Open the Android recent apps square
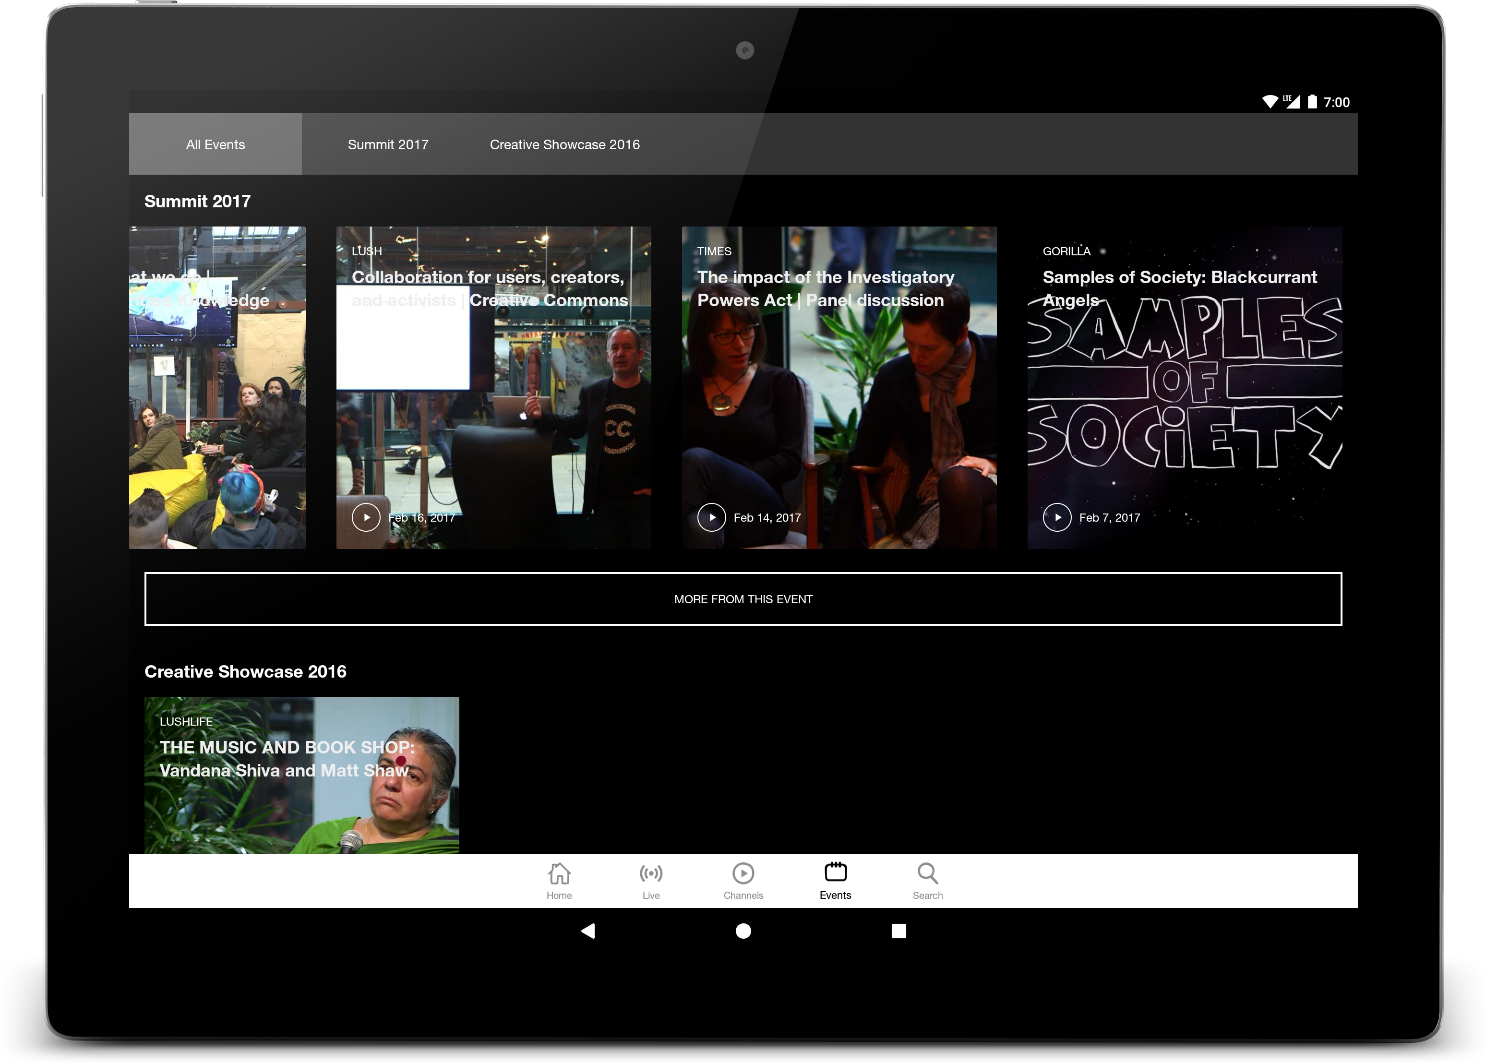 point(899,931)
